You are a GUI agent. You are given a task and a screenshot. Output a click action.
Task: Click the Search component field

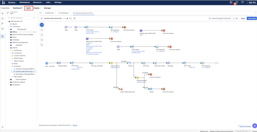(20, 18)
